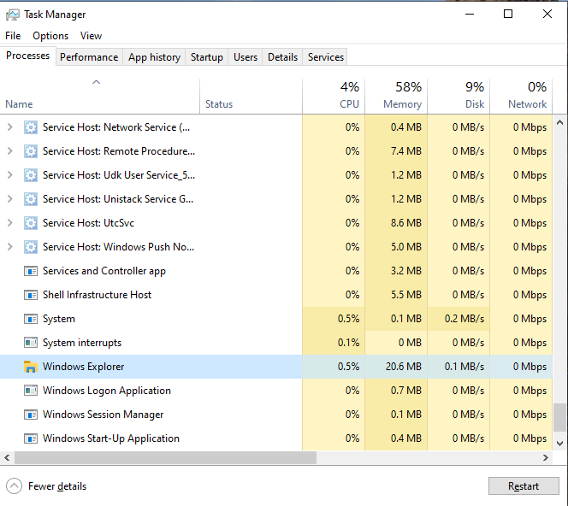
Task: Sort by the Memory column header
Action: (x=396, y=96)
